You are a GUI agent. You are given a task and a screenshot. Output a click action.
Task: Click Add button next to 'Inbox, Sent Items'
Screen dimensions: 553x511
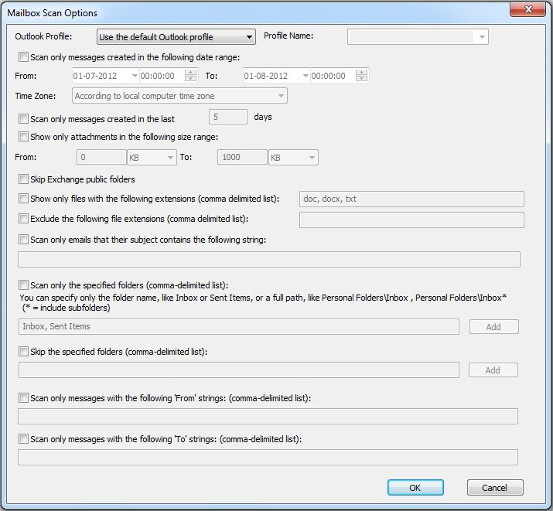coord(493,327)
